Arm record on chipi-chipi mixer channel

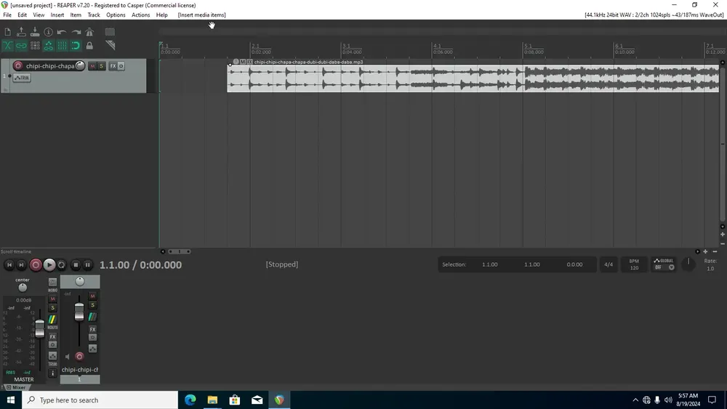(x=79, y=356)
